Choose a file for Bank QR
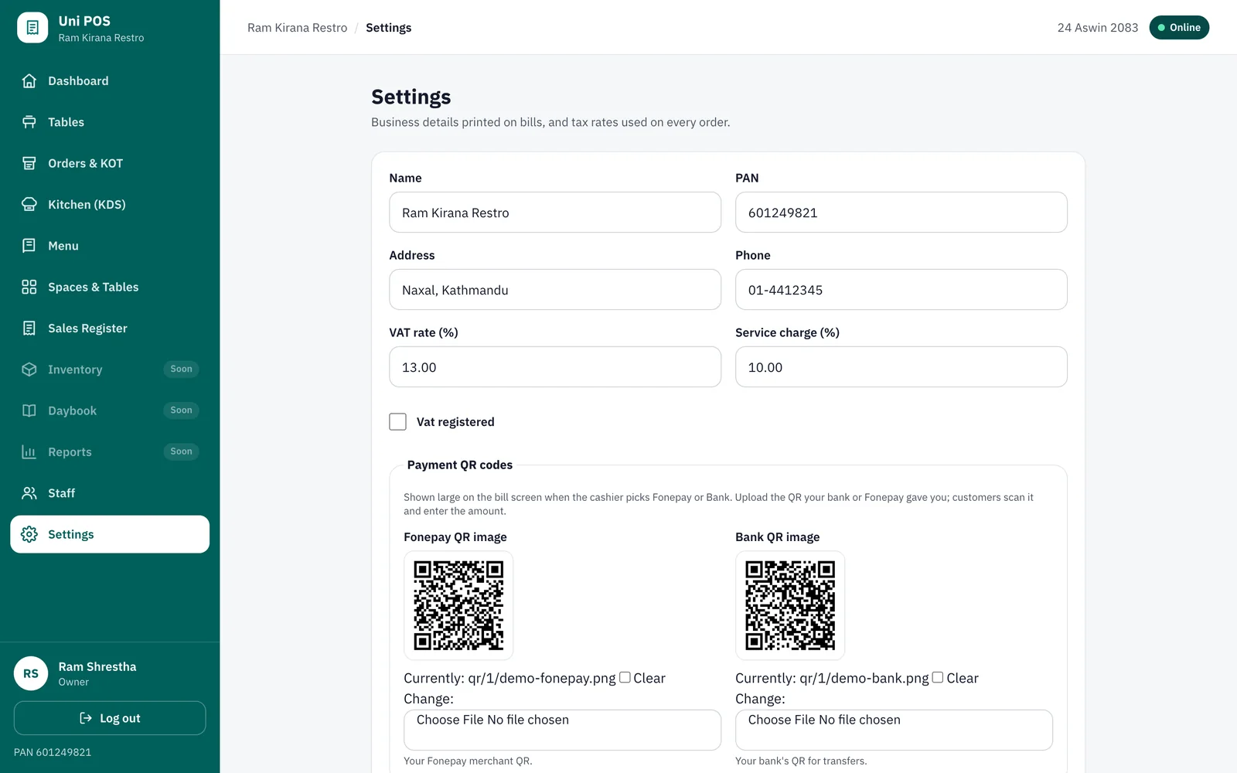Viewport: 1237px width, 773px height. coord(894,730)
